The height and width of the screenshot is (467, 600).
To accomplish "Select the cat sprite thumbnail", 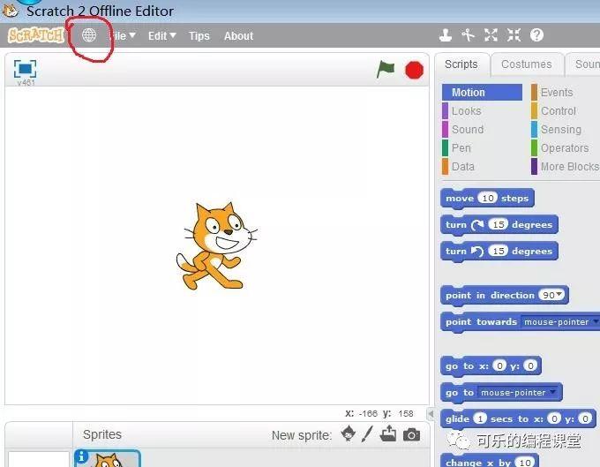I will pyautogui.click(x=108, y=458).
